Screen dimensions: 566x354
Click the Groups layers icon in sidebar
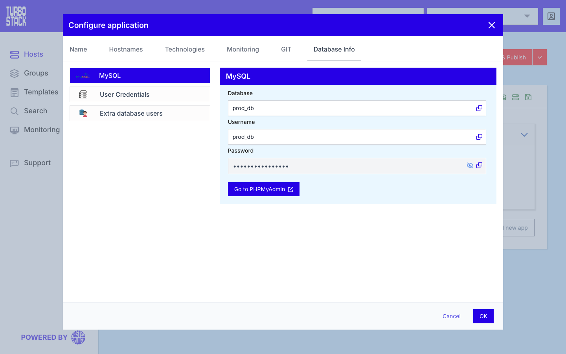[15, 73]
